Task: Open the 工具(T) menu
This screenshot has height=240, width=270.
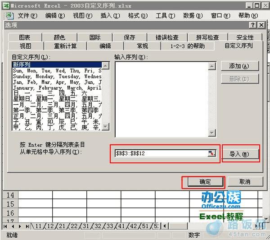Action: tap(165, 16)
